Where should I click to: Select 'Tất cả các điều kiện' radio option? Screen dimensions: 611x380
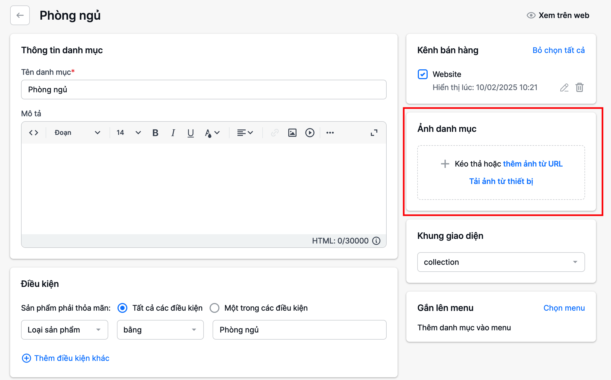coord(122,308)
